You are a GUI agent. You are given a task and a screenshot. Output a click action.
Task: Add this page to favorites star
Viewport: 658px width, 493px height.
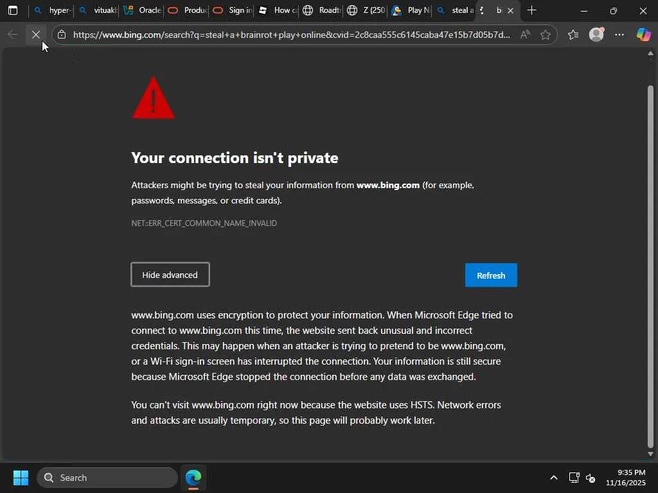pos(545,35)
